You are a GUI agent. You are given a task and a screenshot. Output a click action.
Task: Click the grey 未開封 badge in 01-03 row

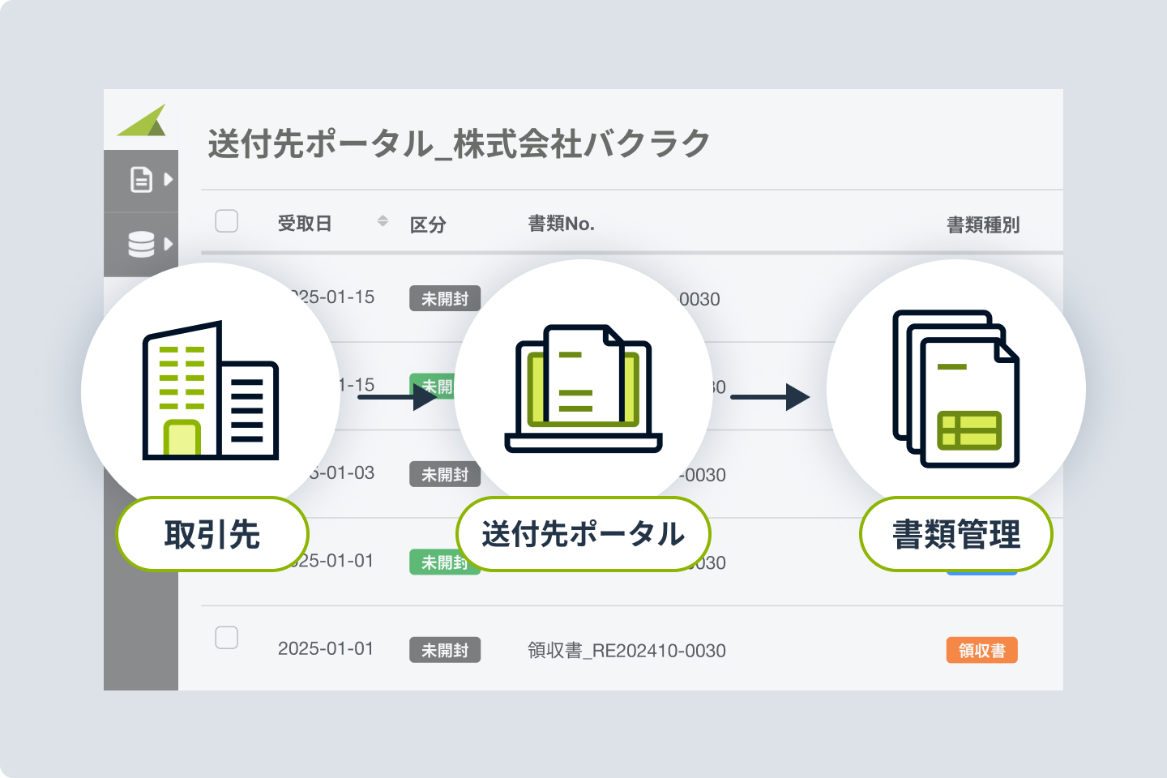[445, 474]
